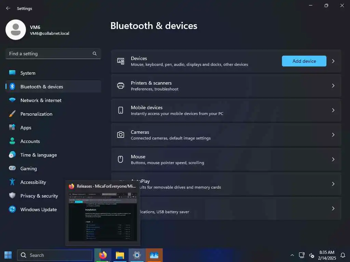This screenshot has height=262, width=350.
Task: Click the 'Preferences, troubleshoot' description
Action: (154, 89)
